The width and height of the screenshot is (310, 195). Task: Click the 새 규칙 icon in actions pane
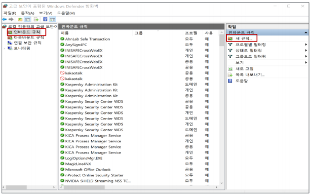point(230,38)
